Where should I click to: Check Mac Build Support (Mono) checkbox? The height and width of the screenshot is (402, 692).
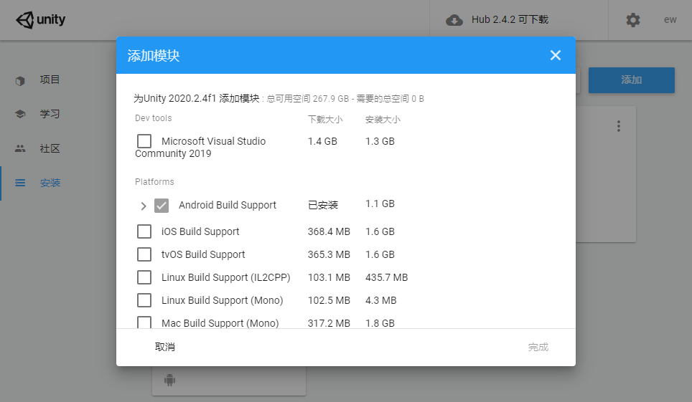[144, 322]
